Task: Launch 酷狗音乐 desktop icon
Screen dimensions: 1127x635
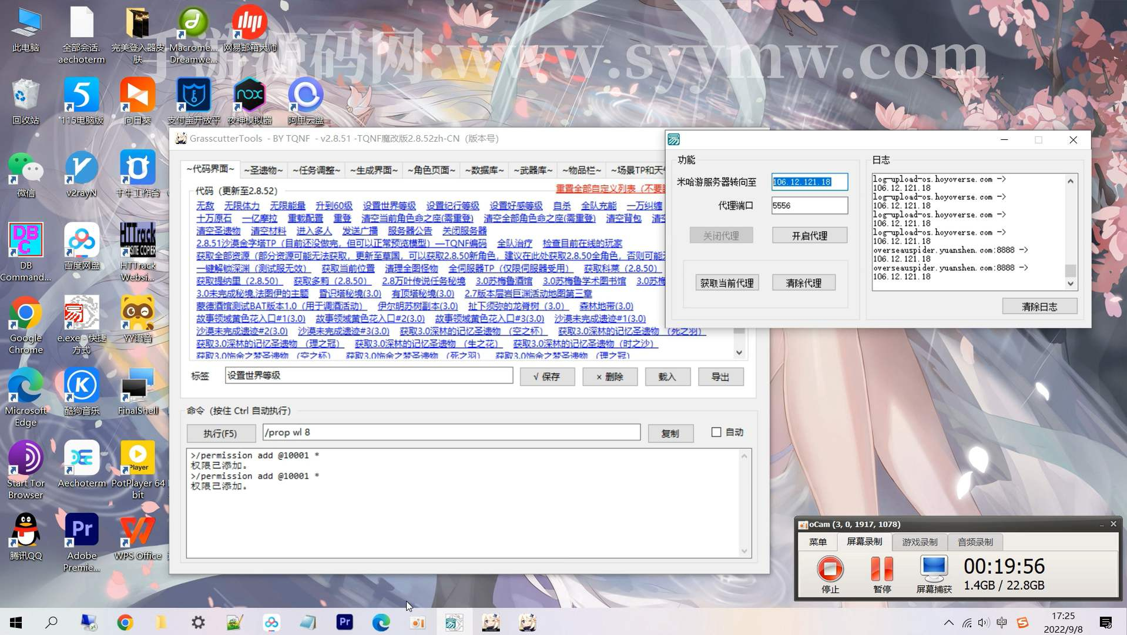Action: pos(82,392)
